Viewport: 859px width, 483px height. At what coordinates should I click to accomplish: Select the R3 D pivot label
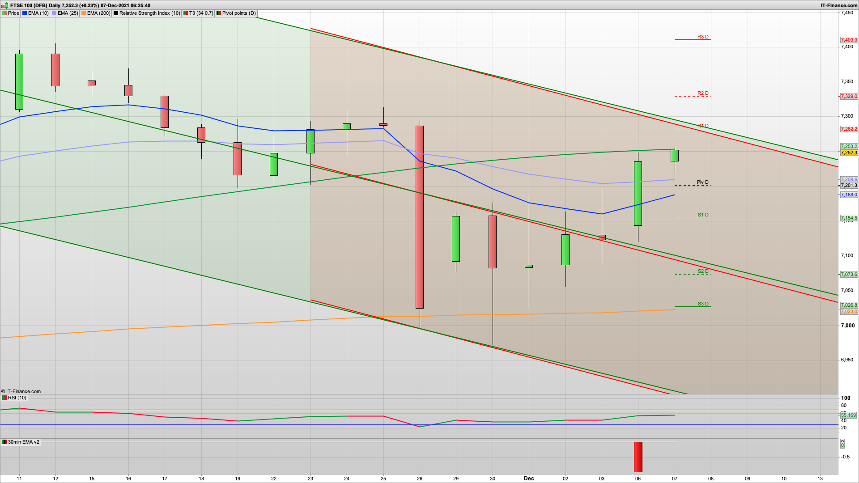point(703,37)
